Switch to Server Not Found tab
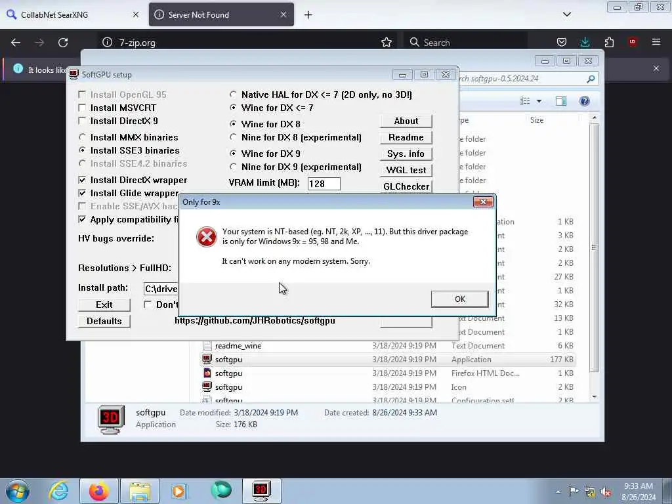672x504 pixels. click(221, 14)
